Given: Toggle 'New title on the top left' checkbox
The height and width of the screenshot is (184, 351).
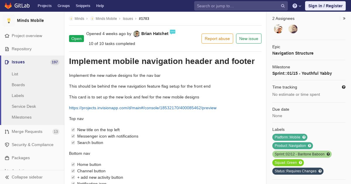Looking at the screenshot, I should tap(73, 130).
